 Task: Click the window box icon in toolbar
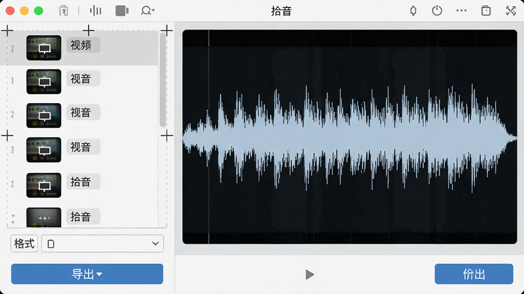click(x=486, y=11)
